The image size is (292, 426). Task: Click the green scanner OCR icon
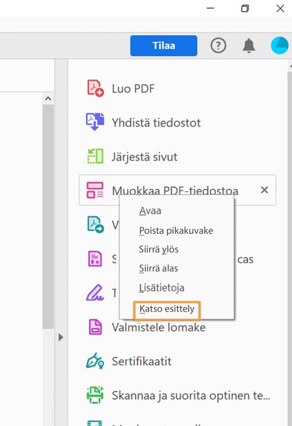pos(95,395)
